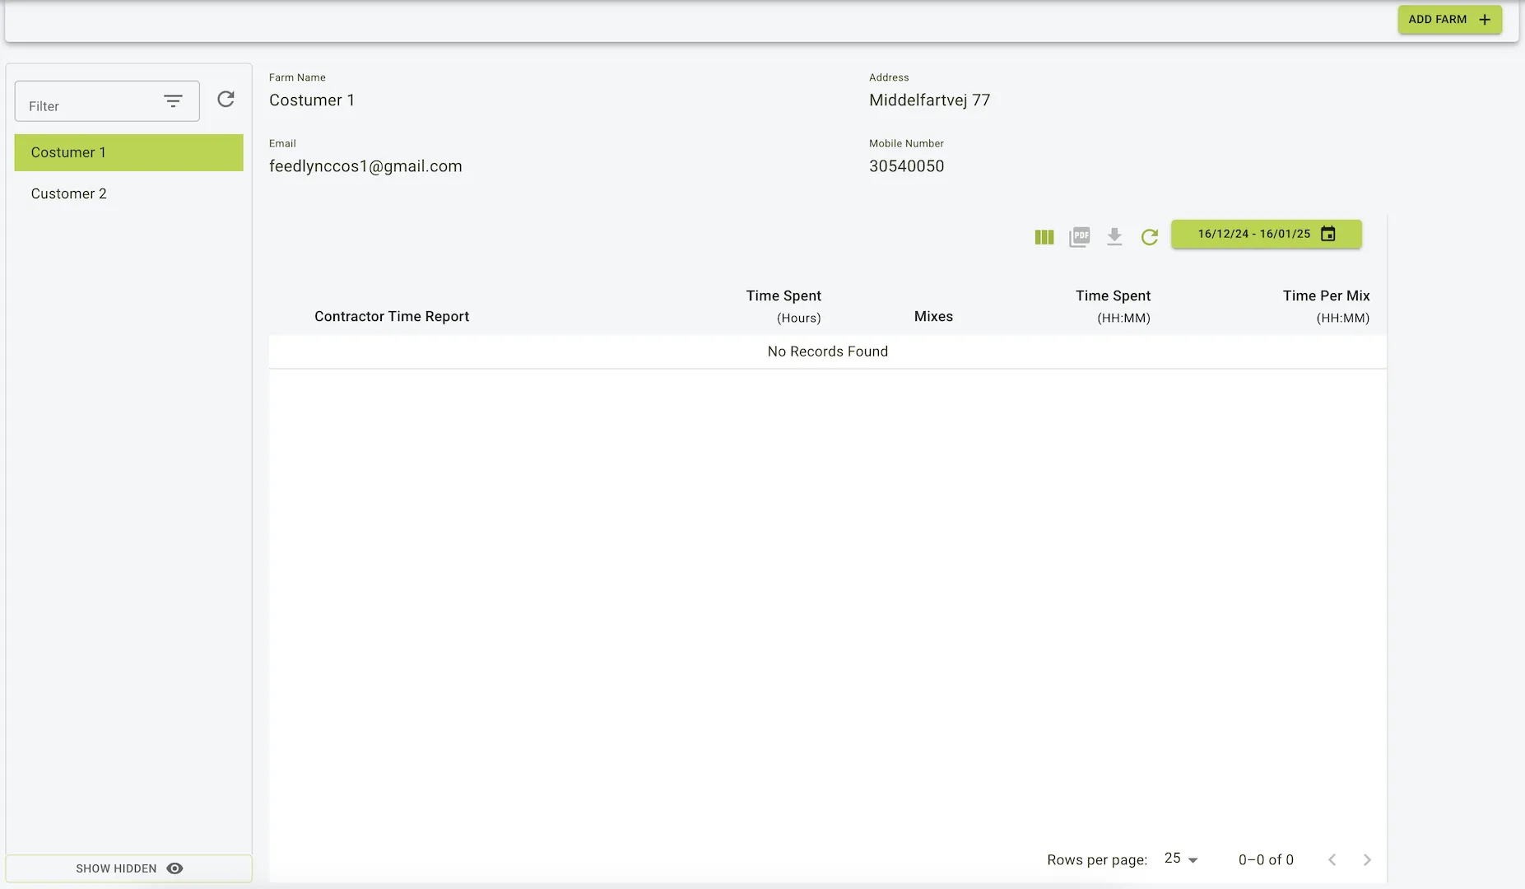Toggle Show Hidden farms
Image resolution: width=1525 pixels, height=889 pixels.
tap(128, 868)
